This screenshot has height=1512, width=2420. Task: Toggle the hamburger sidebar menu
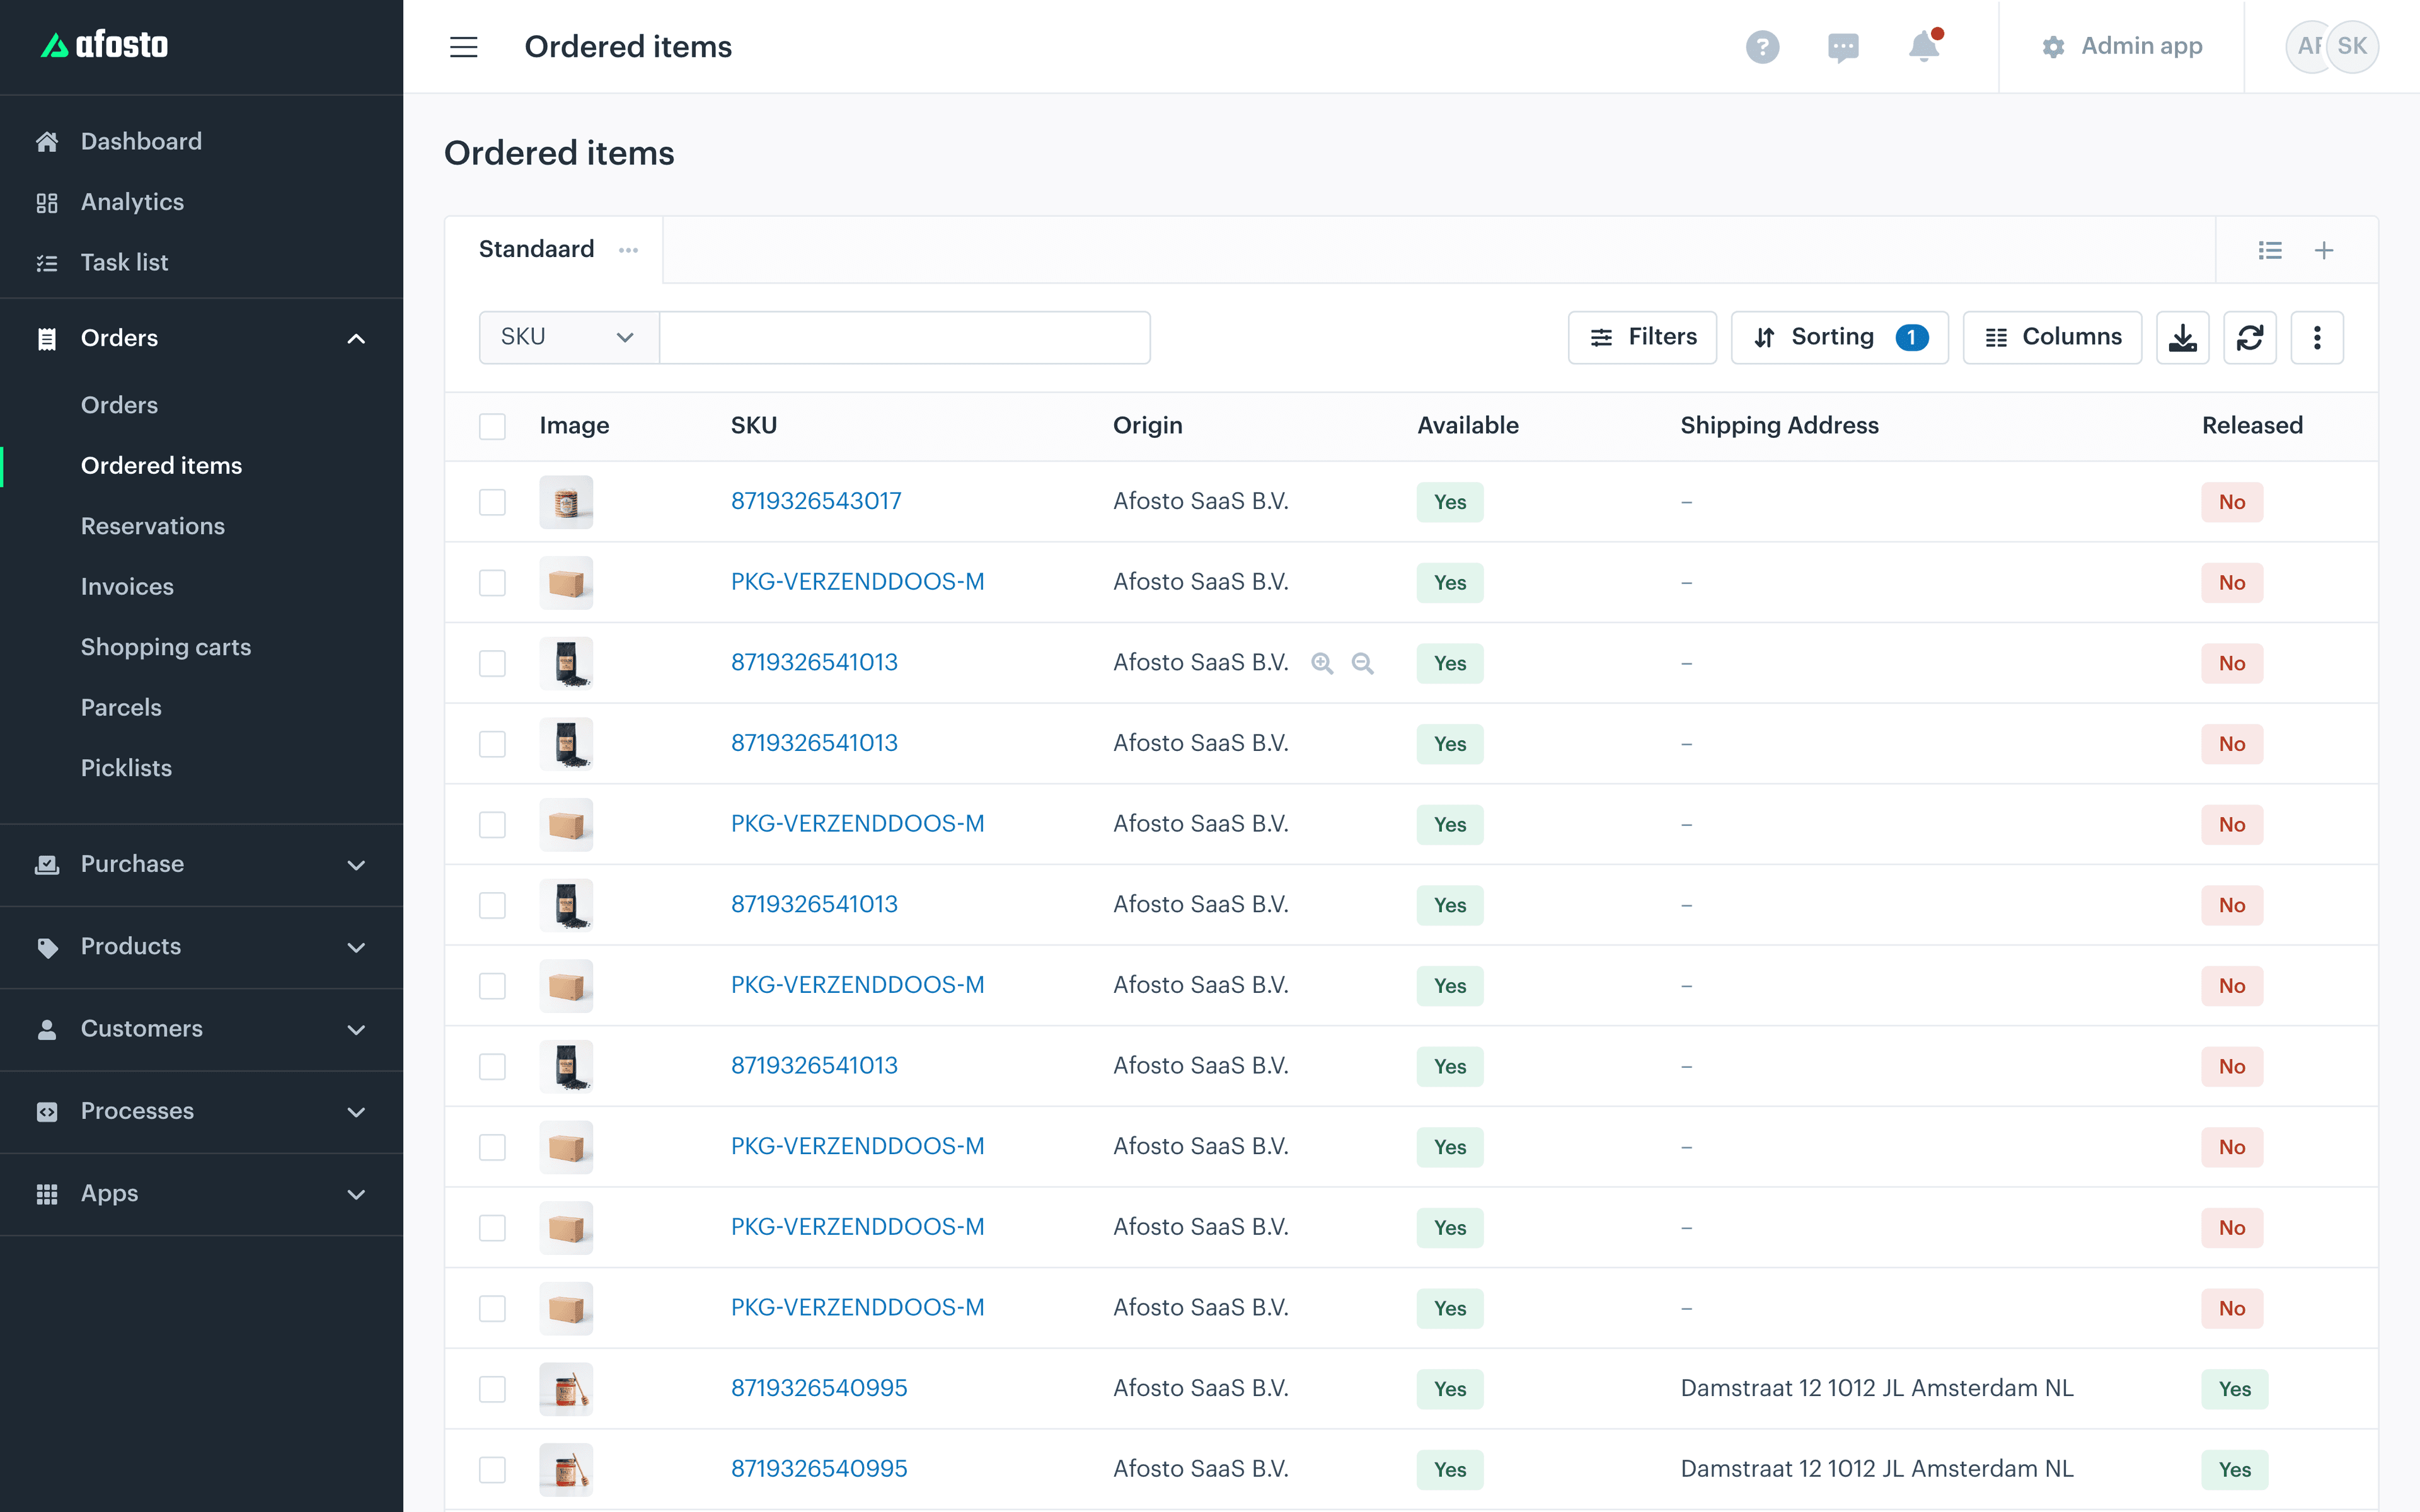(x=464, y=47)
